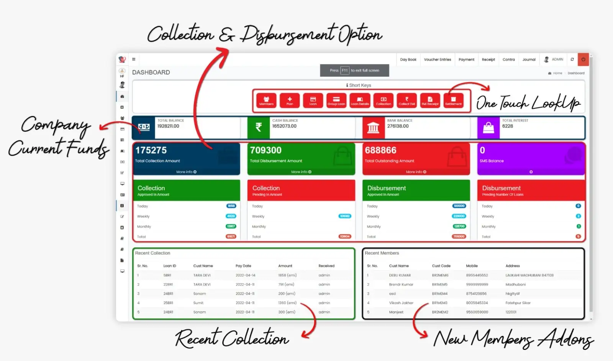The width and height of the screenshot is (613, 361).
Task: Open the Plan shortcut
Action: [290, 100]
